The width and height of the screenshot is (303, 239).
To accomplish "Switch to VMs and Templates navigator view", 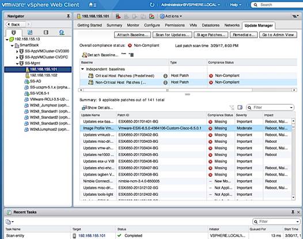I will 30,32.
